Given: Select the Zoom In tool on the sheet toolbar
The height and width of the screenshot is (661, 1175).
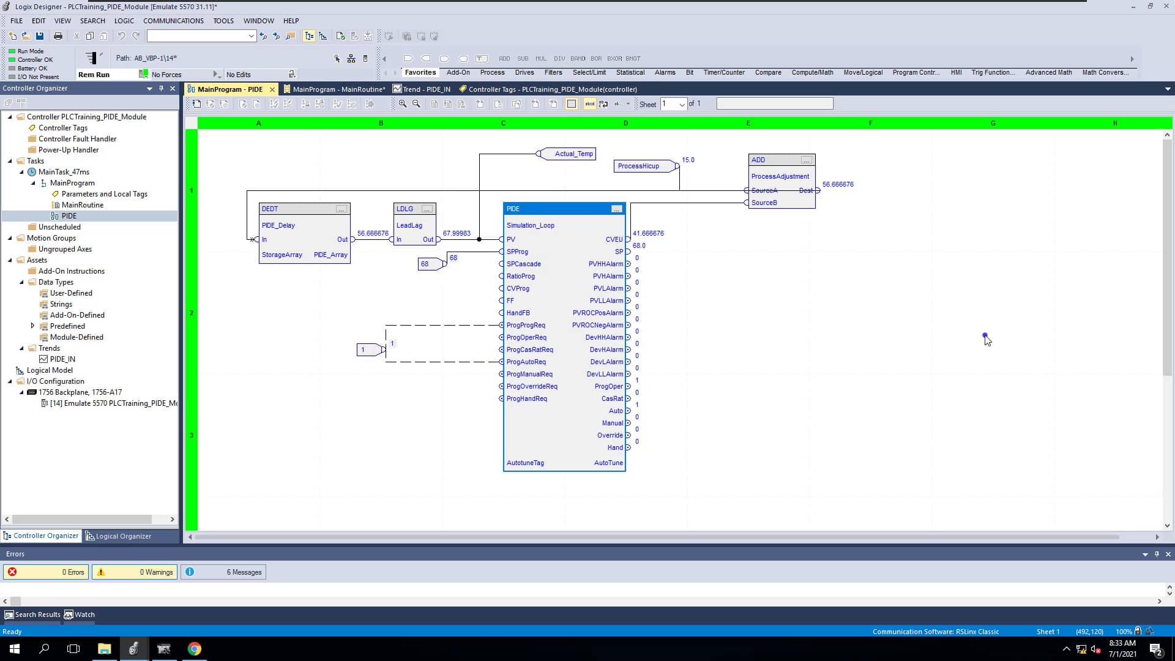Looking at the screenshot, I should point(402,103).
